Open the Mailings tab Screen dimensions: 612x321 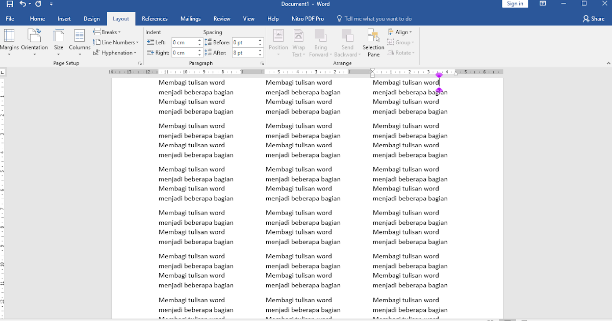coord(191,19)
